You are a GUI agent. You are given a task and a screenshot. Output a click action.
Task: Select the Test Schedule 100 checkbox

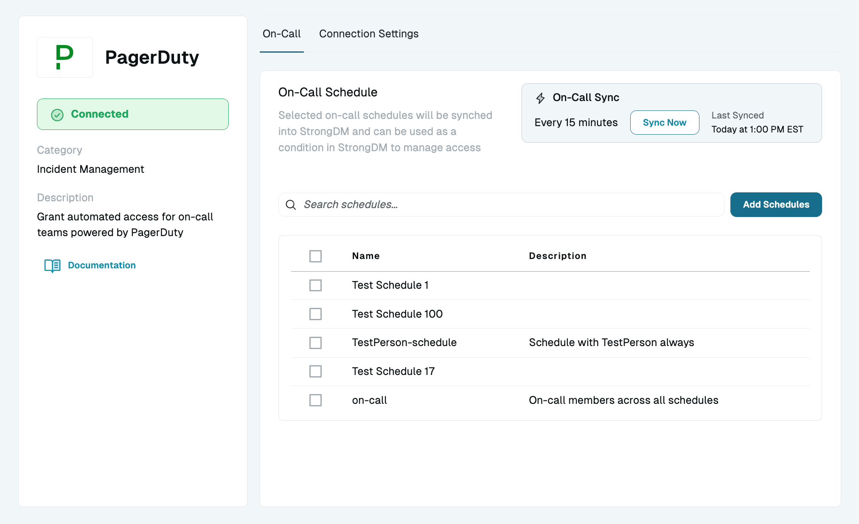tap(315, 314)
